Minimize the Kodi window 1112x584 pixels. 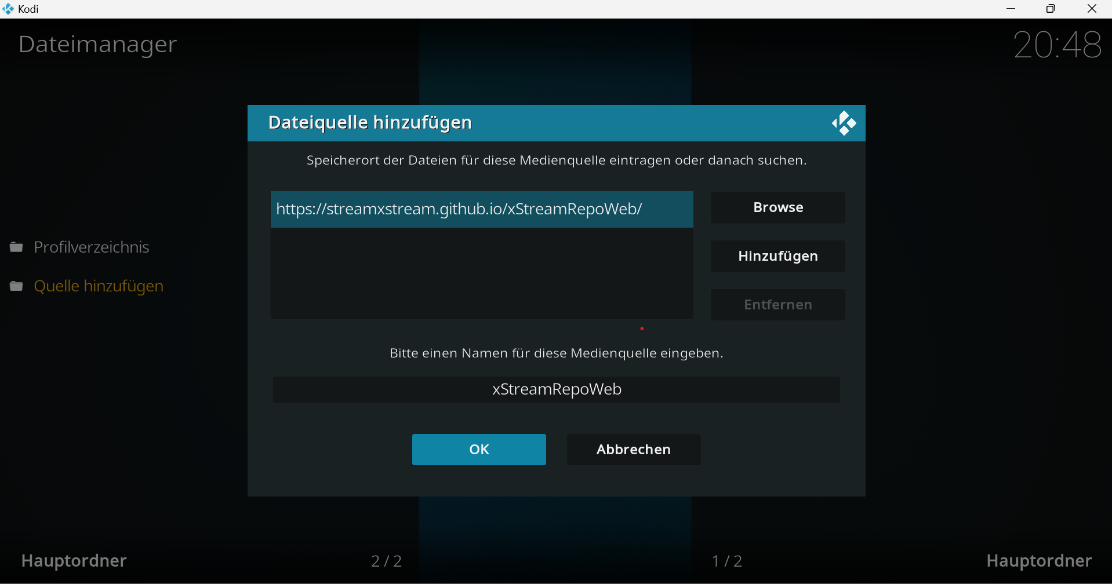click(x=1011, y=9)
